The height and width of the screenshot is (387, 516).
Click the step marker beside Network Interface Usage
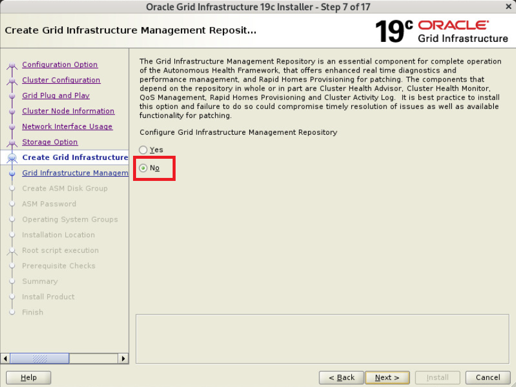tap(12, 126)
